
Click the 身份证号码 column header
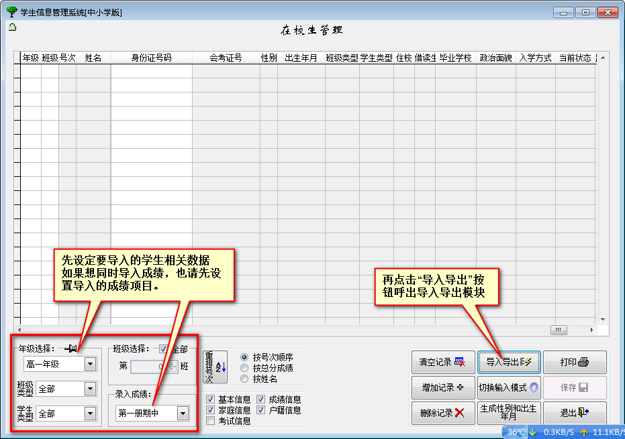[151, 58]
